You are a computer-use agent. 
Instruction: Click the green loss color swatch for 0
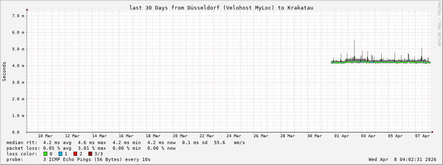[x=46, y=154]
